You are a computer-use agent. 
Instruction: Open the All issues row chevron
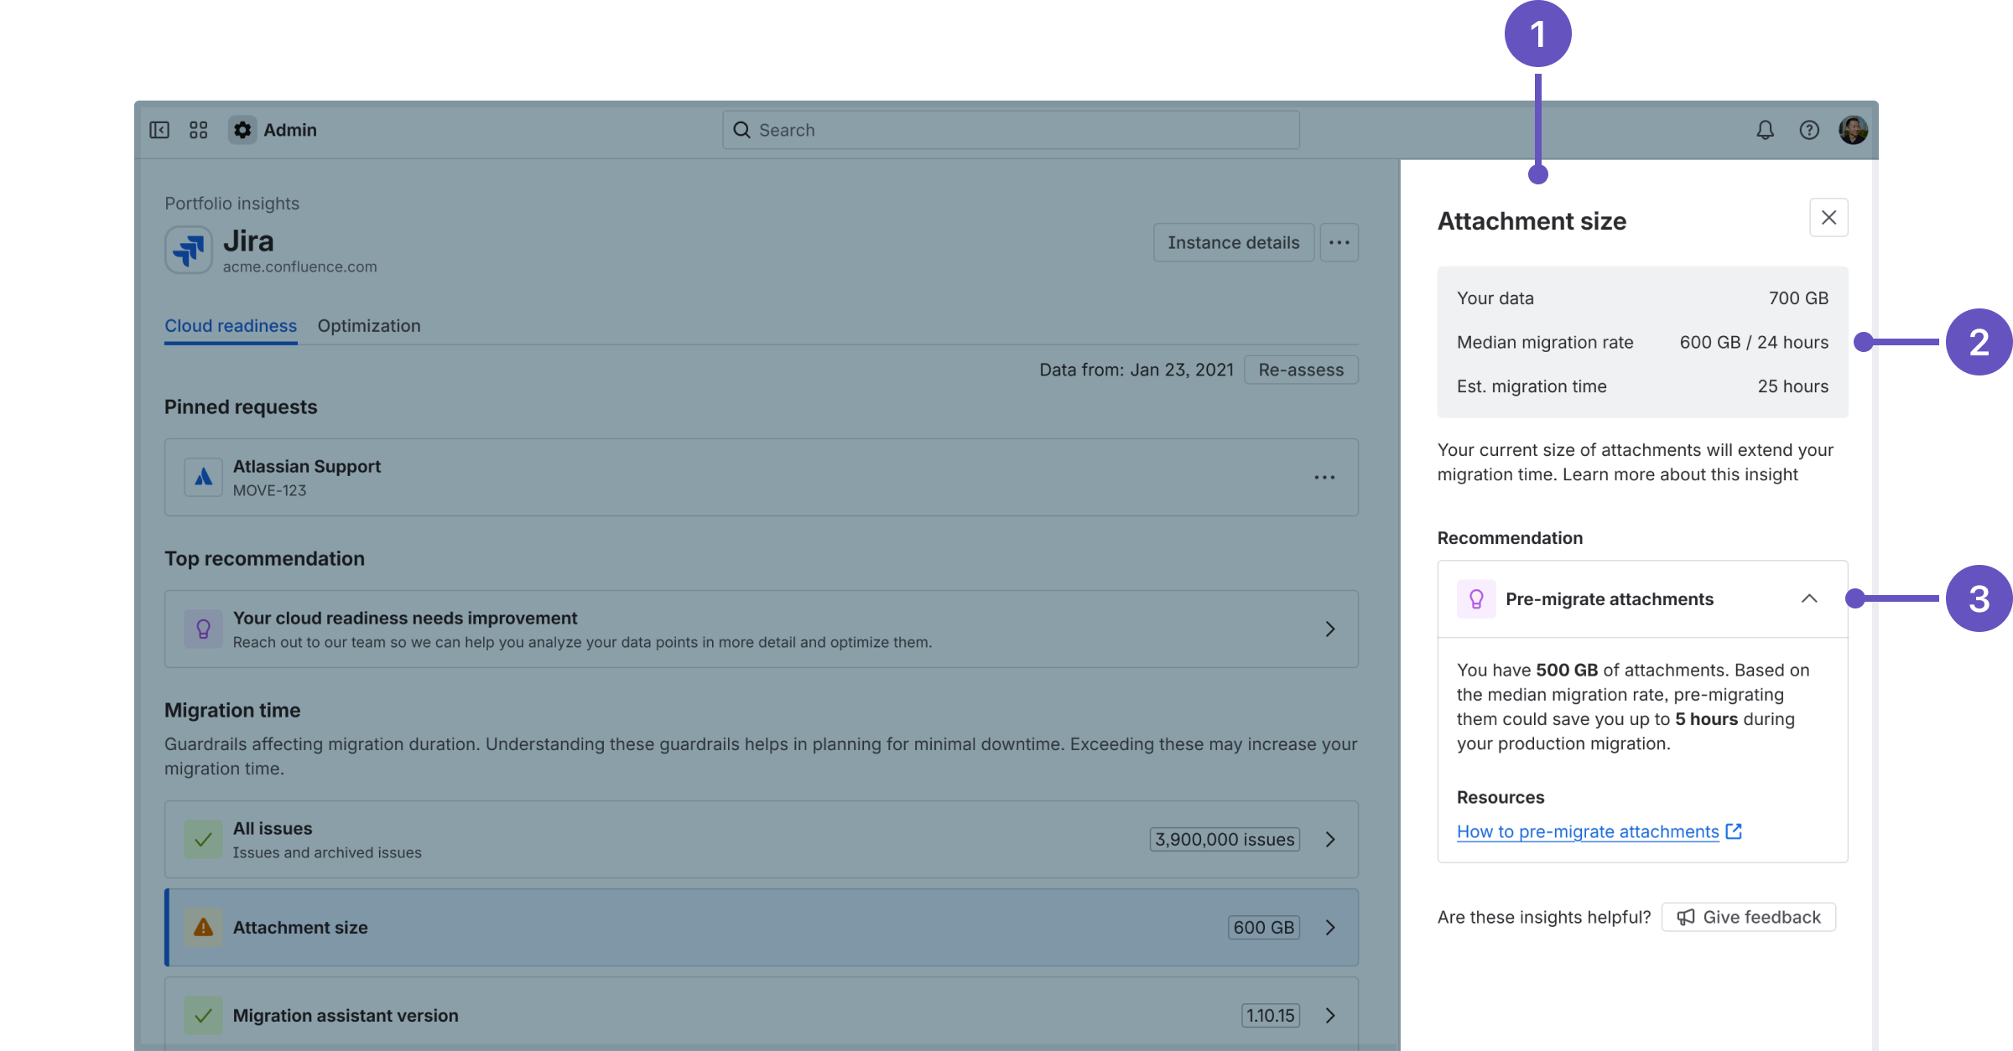point(1330,839)
